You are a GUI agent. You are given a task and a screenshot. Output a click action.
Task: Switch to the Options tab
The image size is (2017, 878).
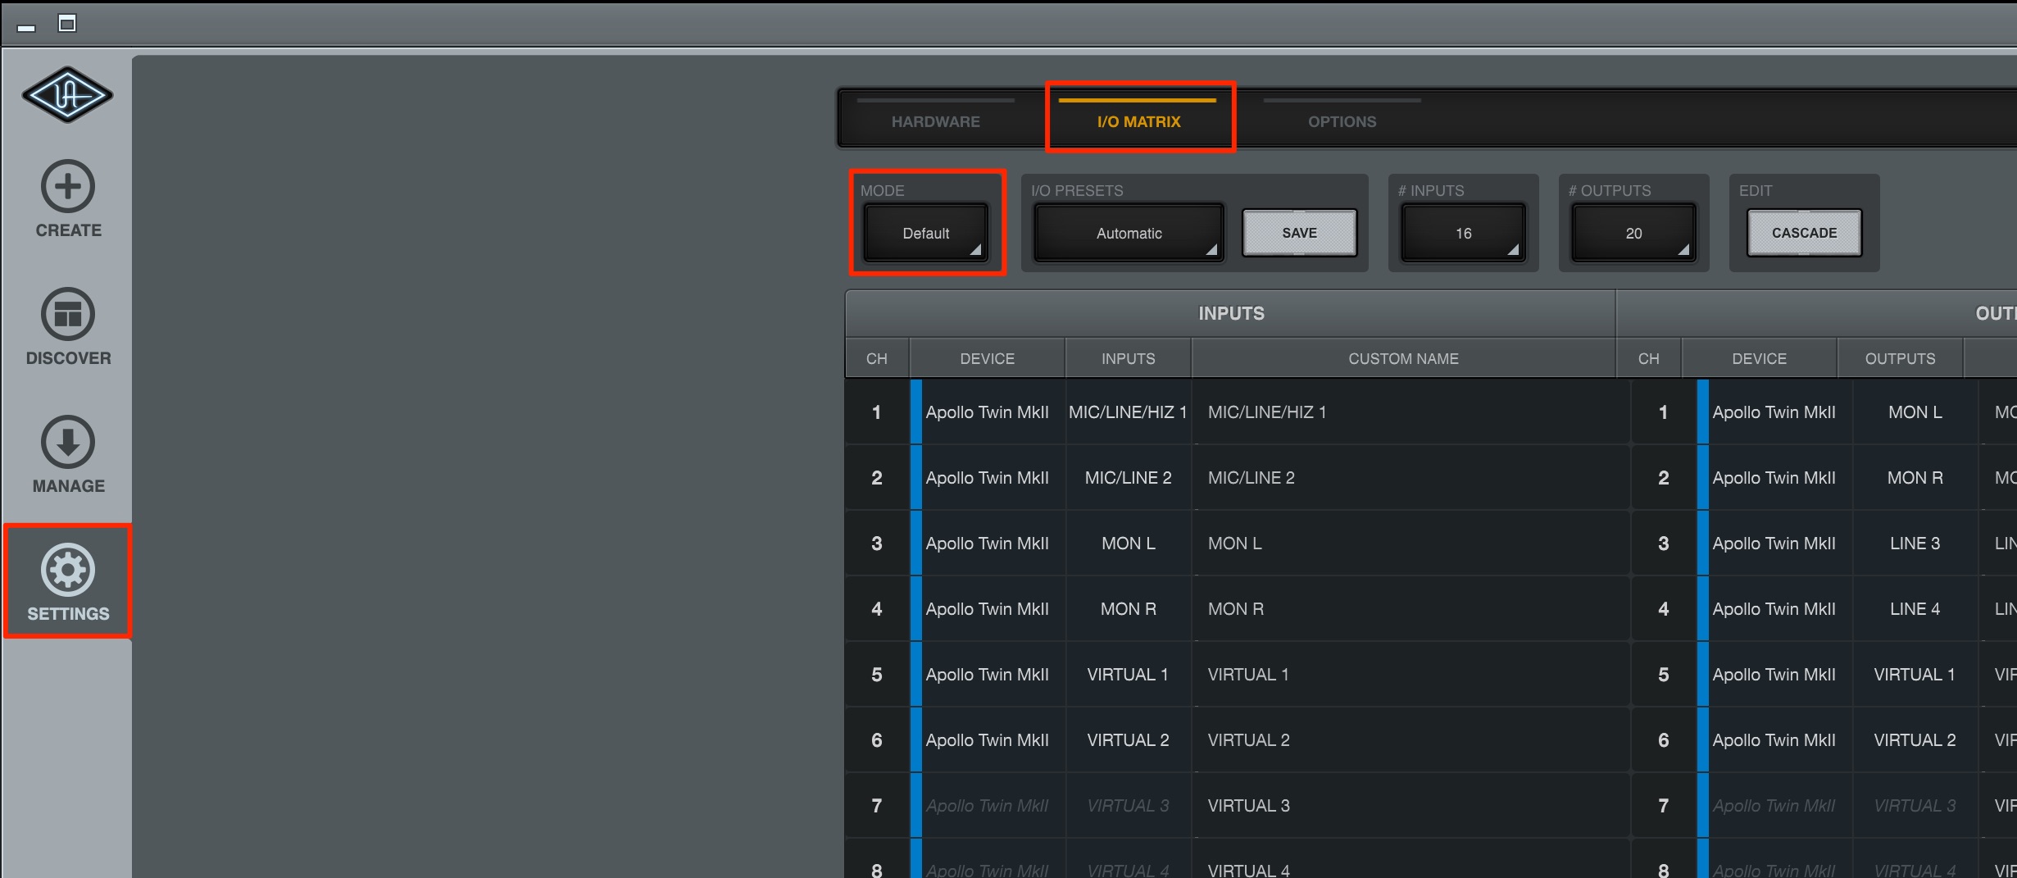1342,121
